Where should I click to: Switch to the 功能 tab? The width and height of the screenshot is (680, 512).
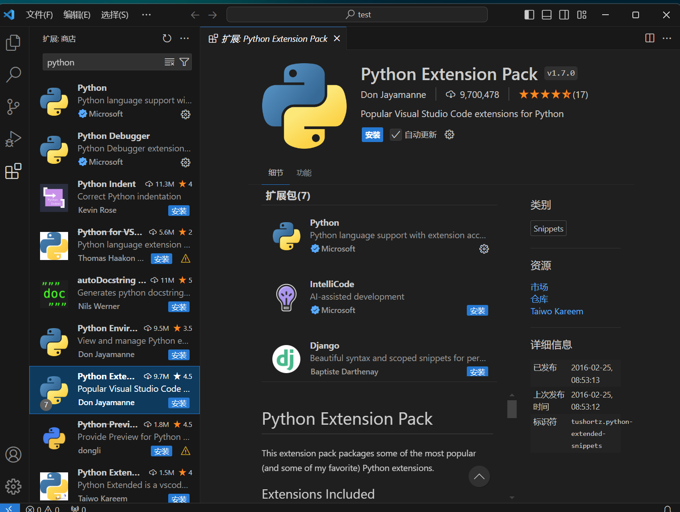pyautogui.click(x=304, y=173)
